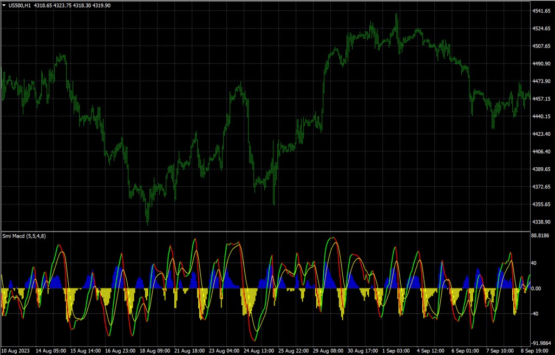Viewport: 555px width, 355px height.
Task: Click the 18 Aug 09:00 time label
Action: (155, 351)
